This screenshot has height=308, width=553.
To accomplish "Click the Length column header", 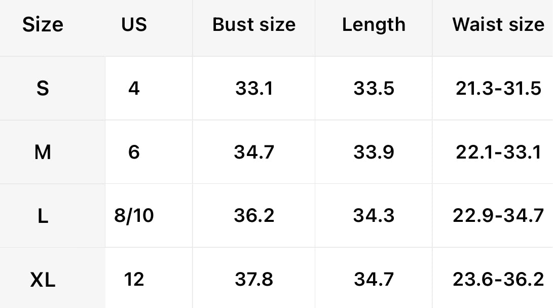I will 374,25.
